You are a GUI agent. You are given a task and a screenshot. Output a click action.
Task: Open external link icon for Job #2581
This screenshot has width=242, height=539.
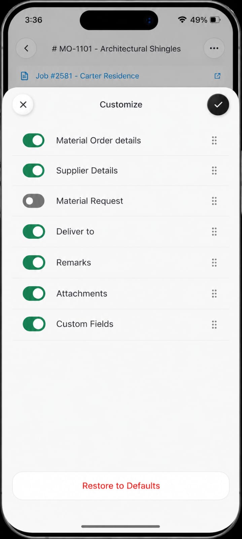tap(217, 76)
